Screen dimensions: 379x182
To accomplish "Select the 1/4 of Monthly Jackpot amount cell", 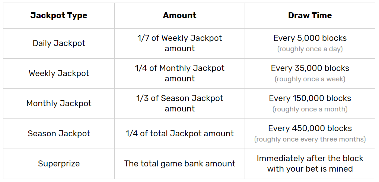I will 179,73.
